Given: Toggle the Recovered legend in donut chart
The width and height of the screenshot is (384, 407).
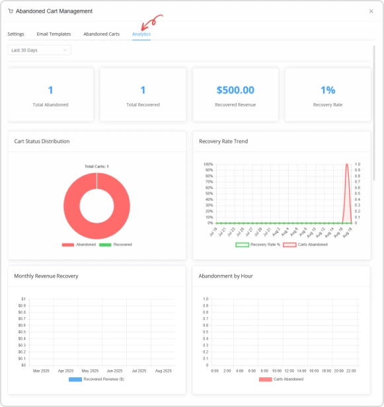Looking at the screenshot, I should [116, 244].
